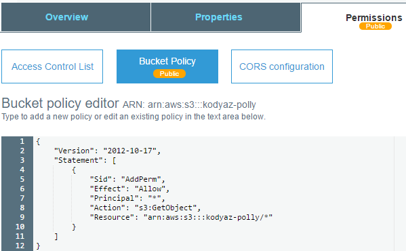Click the Public badge on Bucket Policy
This screenshot has width=406, height=251.
tap(169, 73)
